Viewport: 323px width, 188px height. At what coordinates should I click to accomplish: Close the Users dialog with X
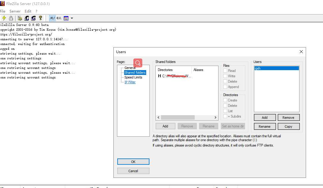click(x=301, y=52)
